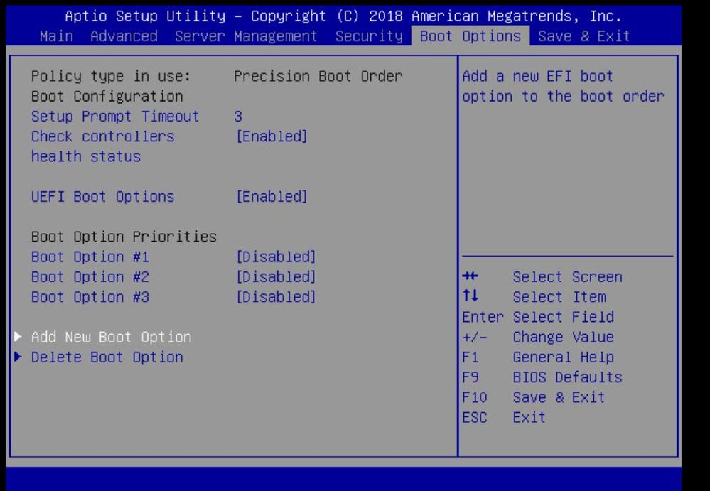
Task: Open Boot Option #1 value selector
Action: click(x=276, y=257)
